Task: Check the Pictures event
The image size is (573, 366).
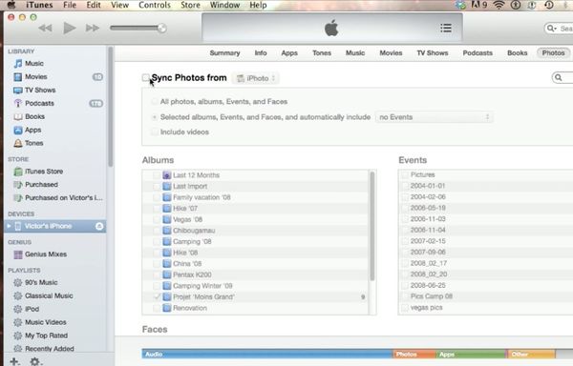Action: [x=405, y=175]
